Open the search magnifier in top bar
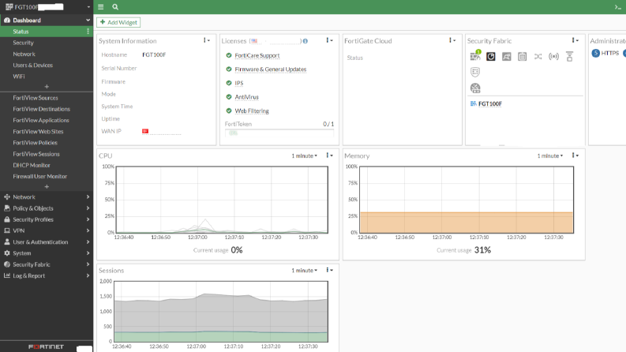The image size is (626, 352). point(115,7)
